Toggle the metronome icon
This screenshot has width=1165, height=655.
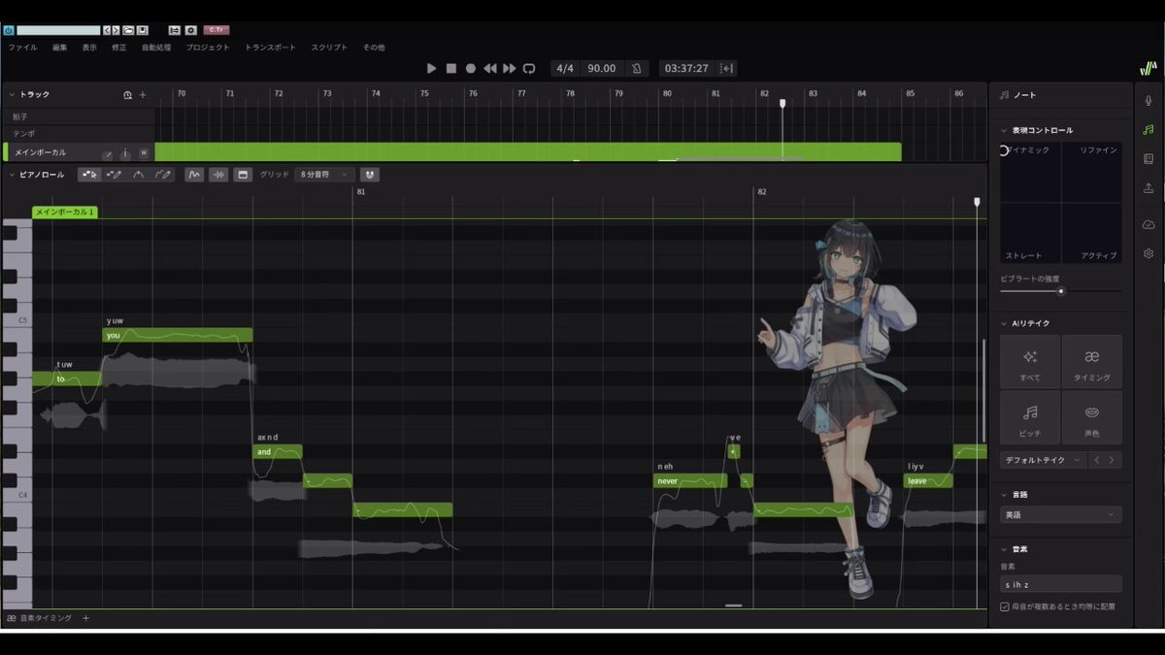636,68
